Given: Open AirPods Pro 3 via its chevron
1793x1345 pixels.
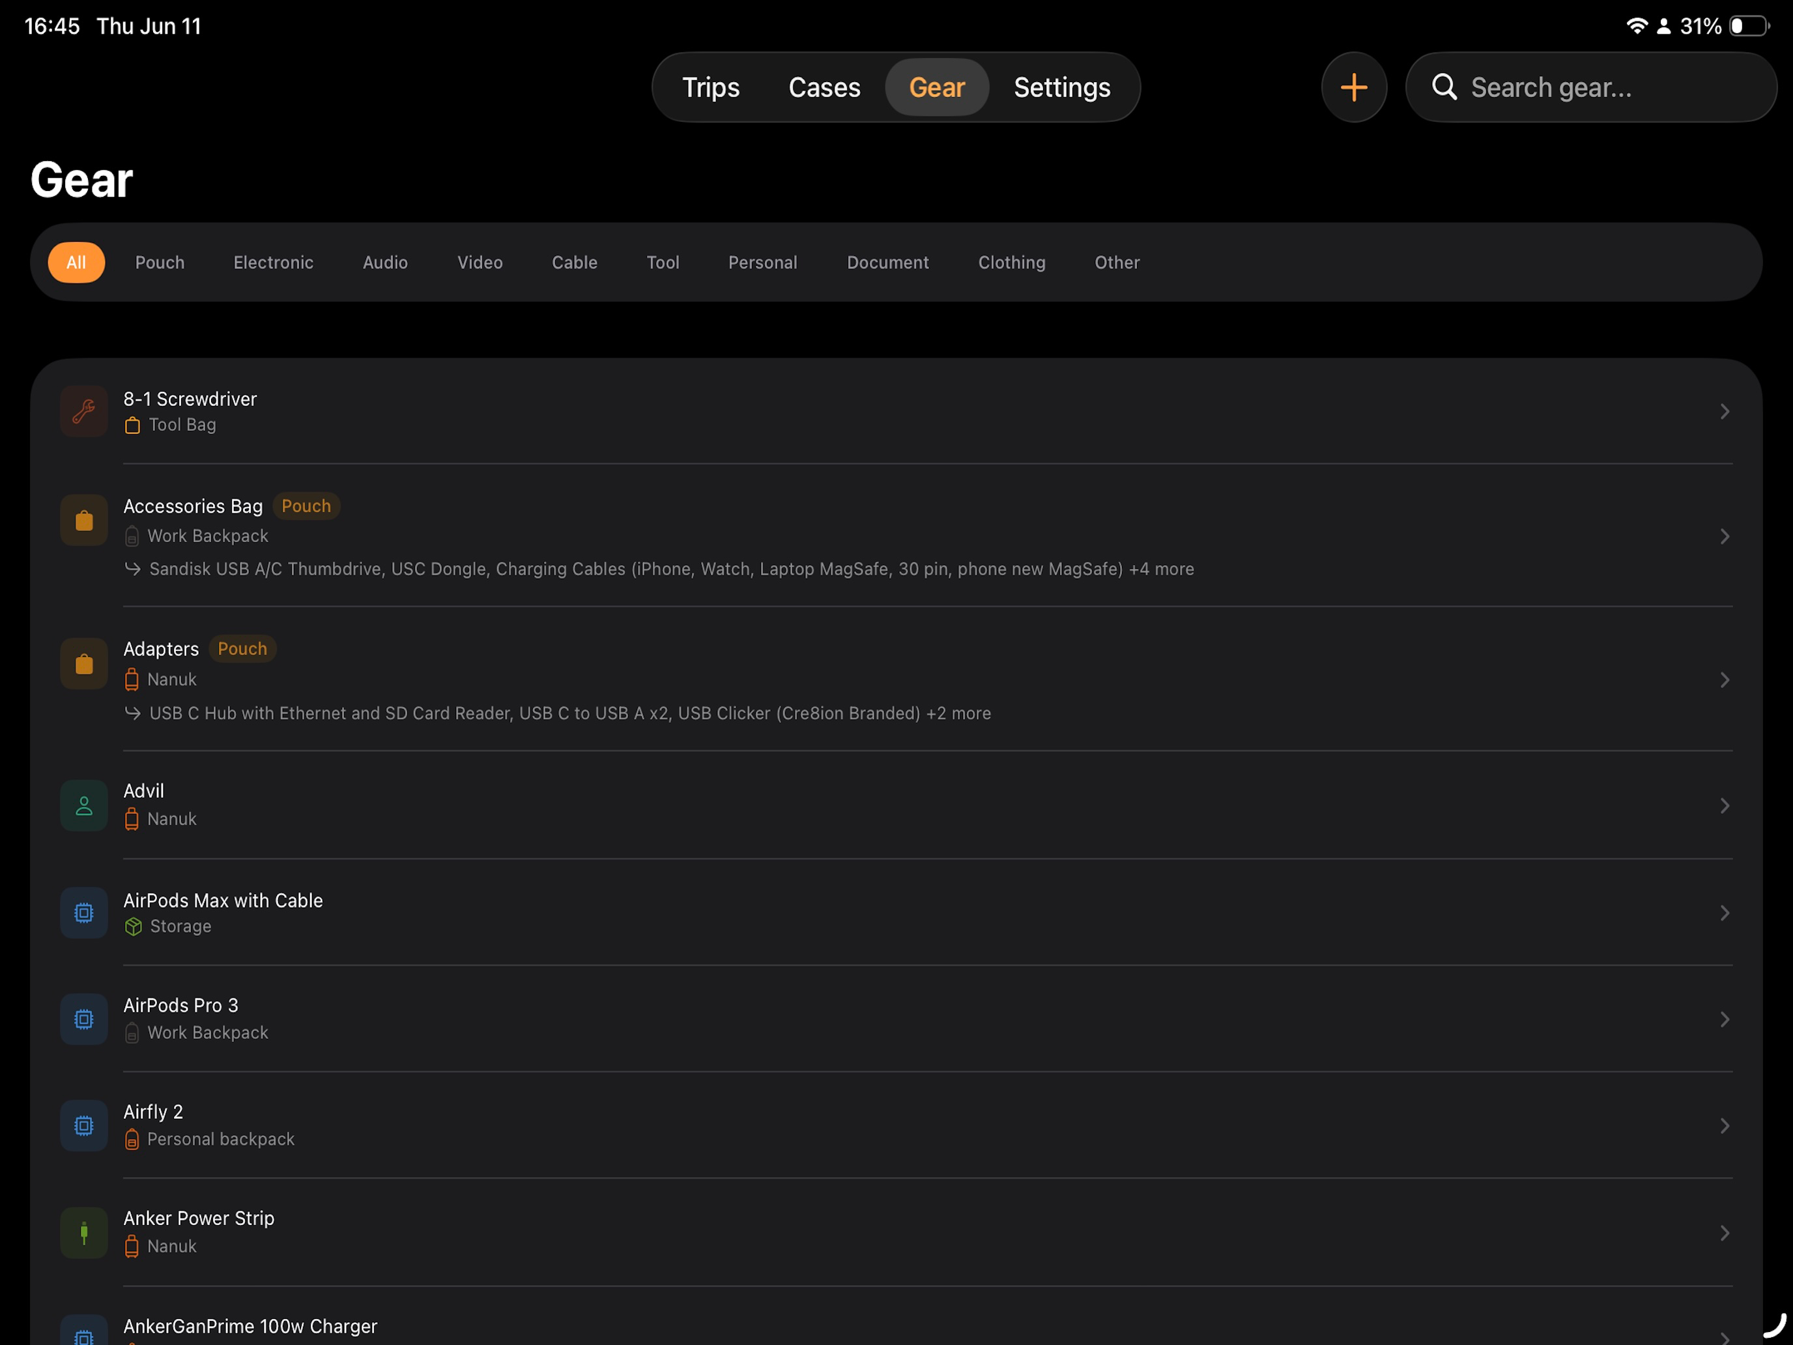Looking at the screenshot, I should pos(1725,1019).
